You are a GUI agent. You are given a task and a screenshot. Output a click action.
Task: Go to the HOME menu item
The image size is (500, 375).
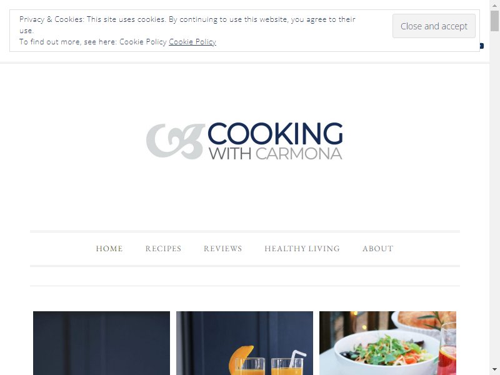tap(109, 249)
